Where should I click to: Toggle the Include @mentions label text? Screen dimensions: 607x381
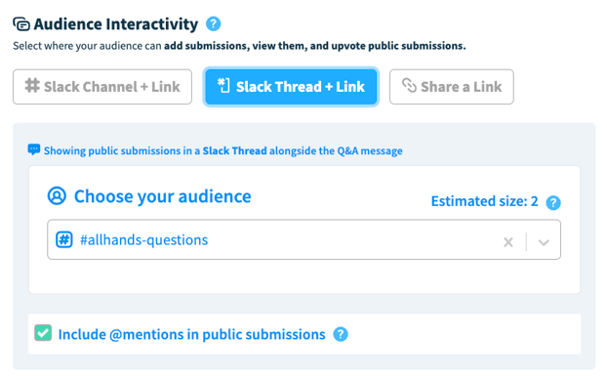[191, 334]
